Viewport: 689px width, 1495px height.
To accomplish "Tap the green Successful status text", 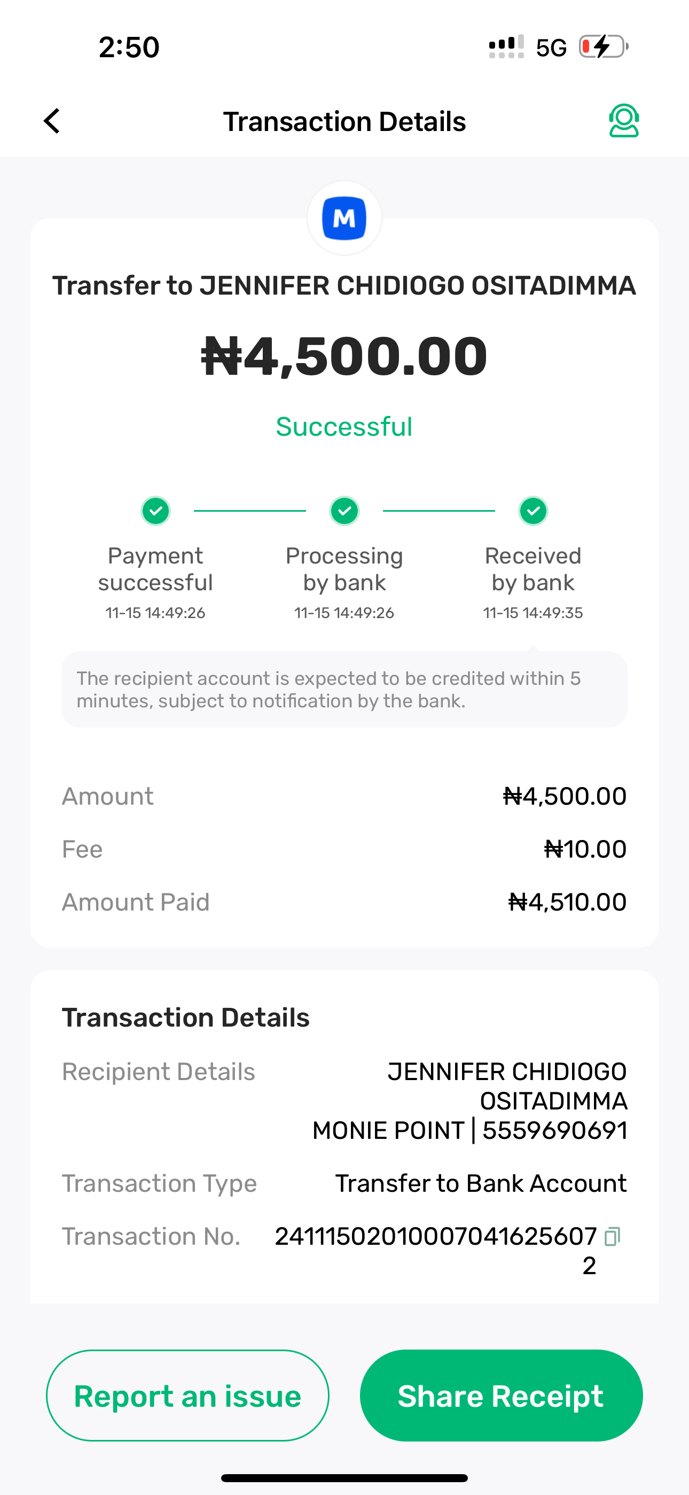I will tap(344, 427).
